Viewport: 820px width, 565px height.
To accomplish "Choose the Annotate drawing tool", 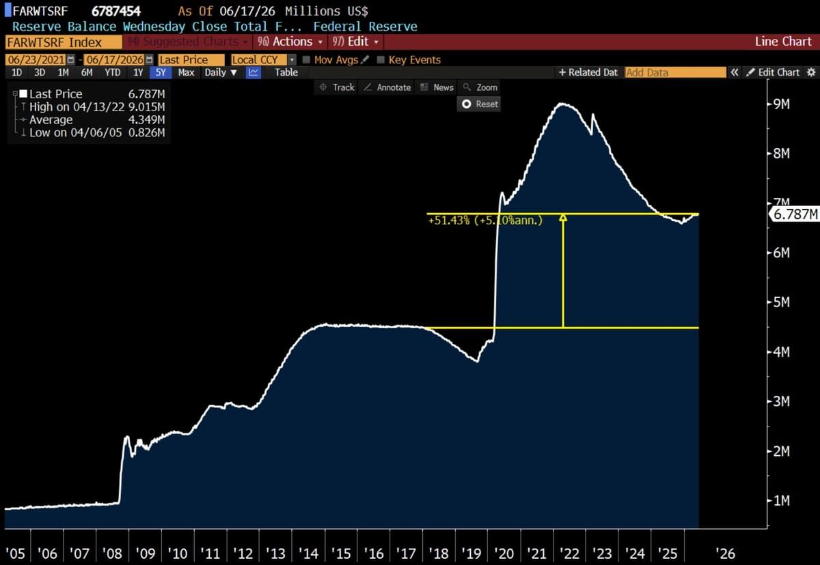I will (x=387, y=87).
